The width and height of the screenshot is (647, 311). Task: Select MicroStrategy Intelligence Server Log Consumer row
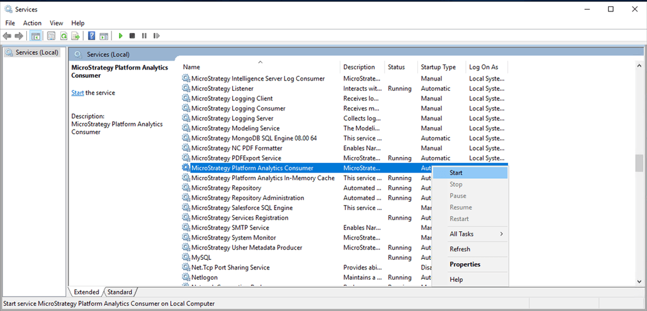point(344,79)
